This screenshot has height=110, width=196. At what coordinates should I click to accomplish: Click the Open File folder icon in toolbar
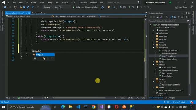click(21, 7)
